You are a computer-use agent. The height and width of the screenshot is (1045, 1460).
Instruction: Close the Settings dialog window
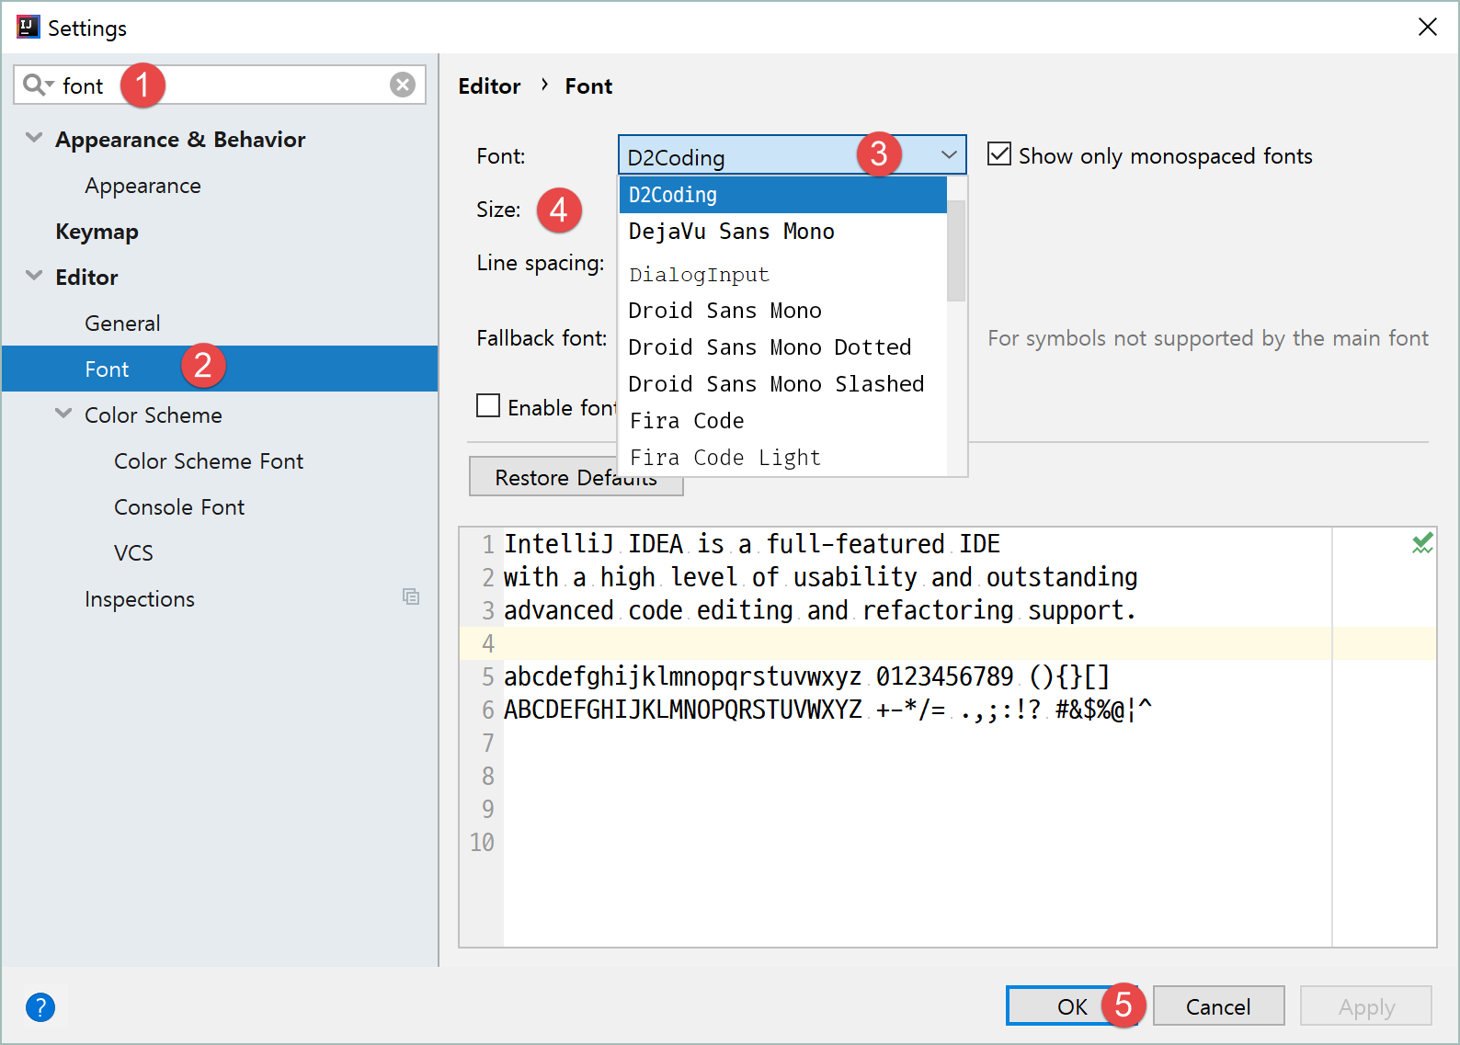point(1427,28)
